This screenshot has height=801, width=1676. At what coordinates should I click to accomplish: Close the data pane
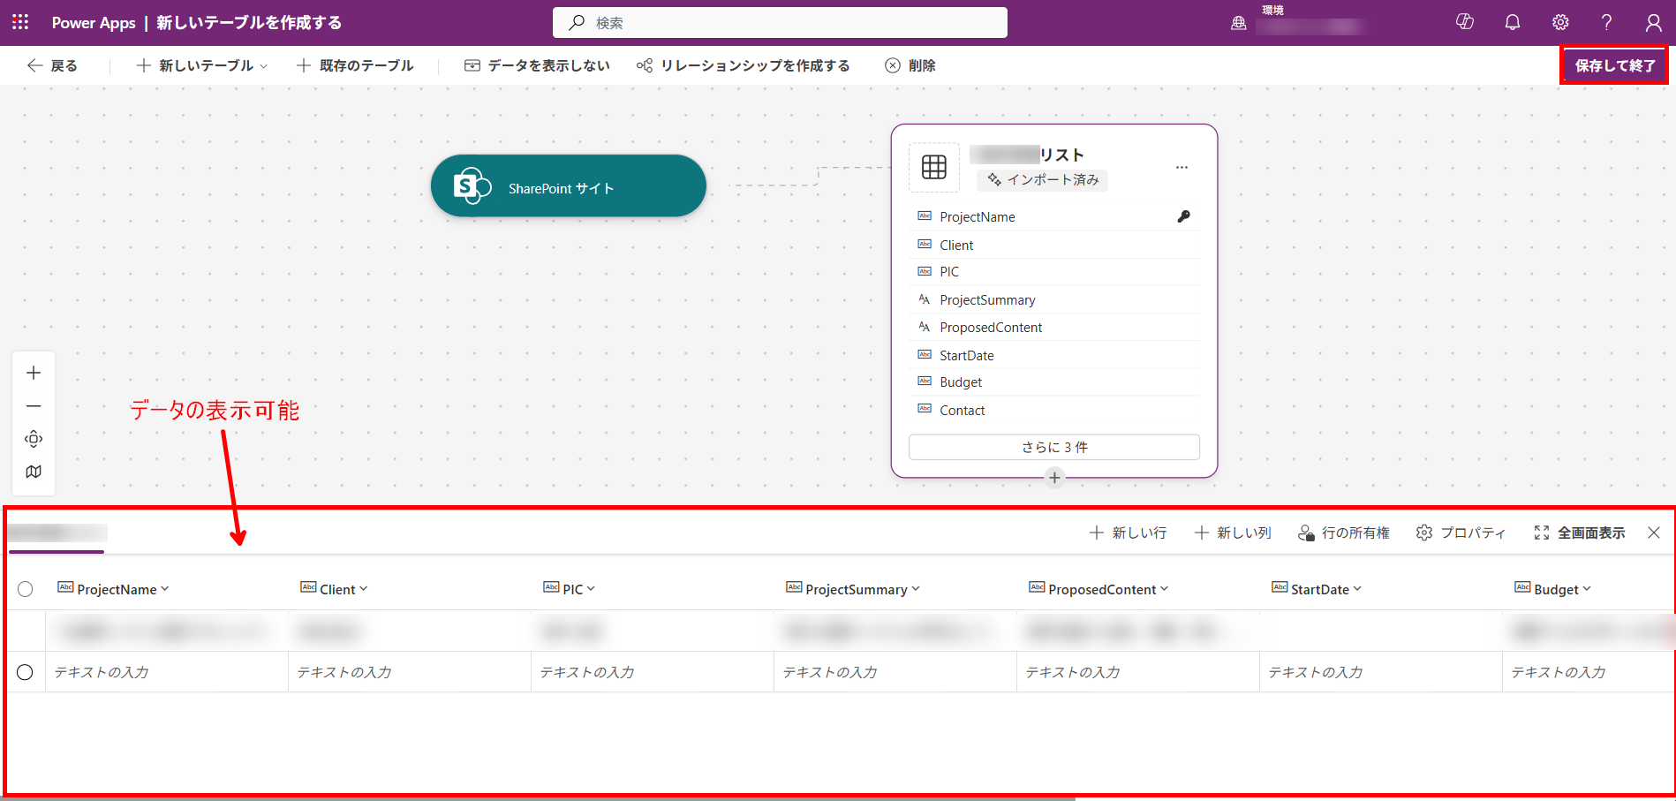[x=1654, y=533]
